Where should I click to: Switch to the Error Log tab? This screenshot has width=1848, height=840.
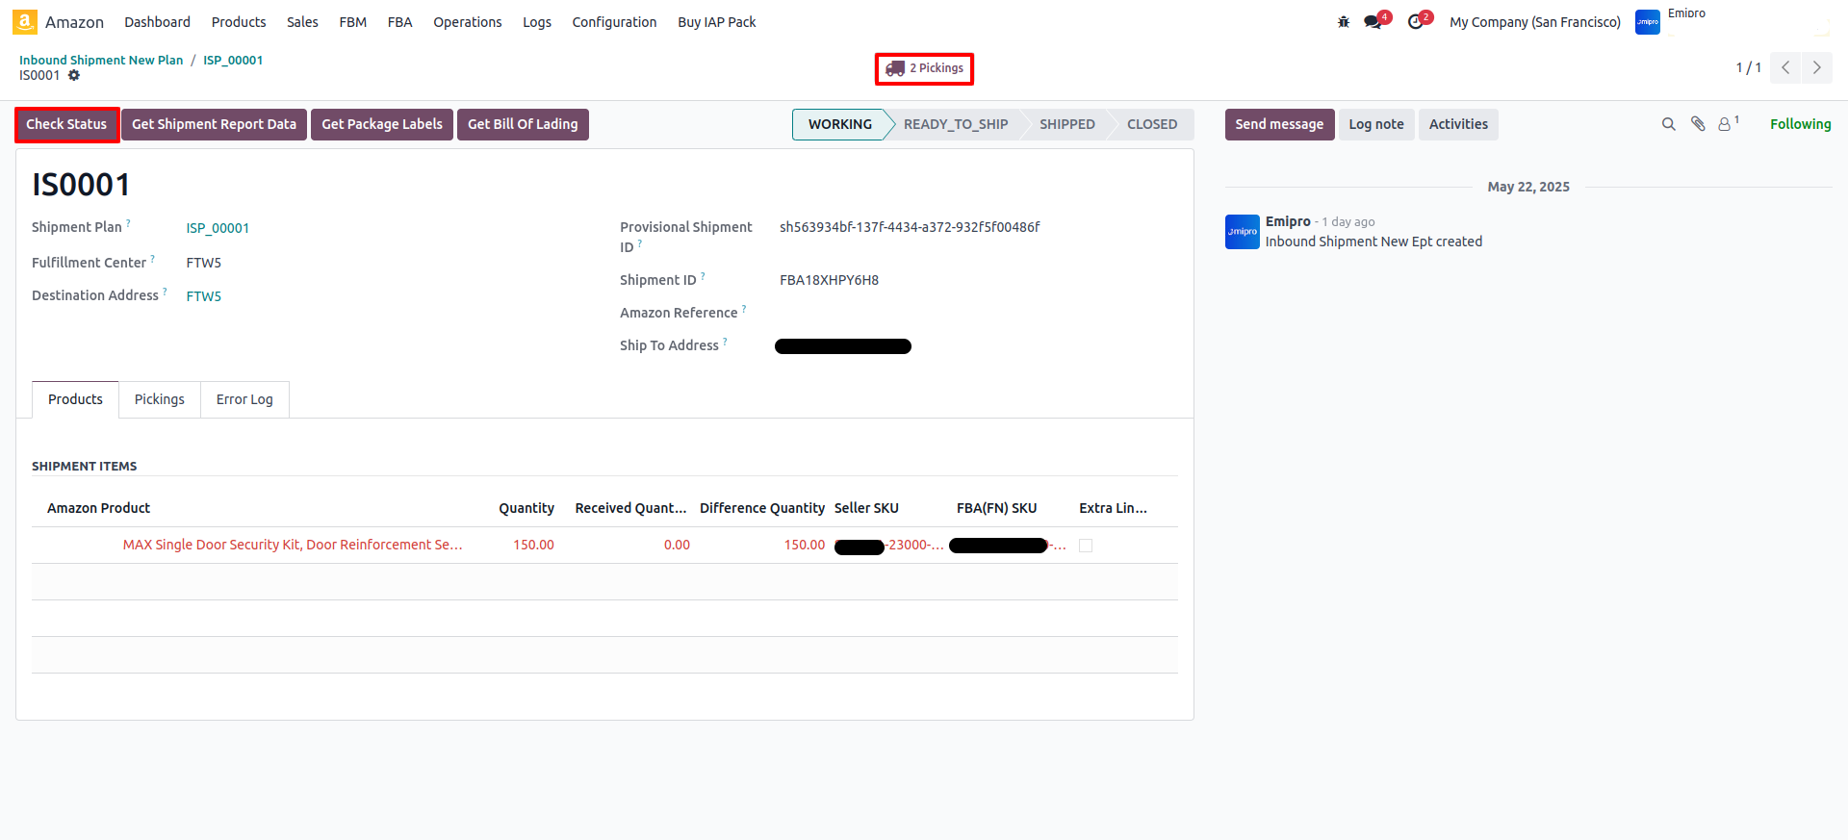244,399
